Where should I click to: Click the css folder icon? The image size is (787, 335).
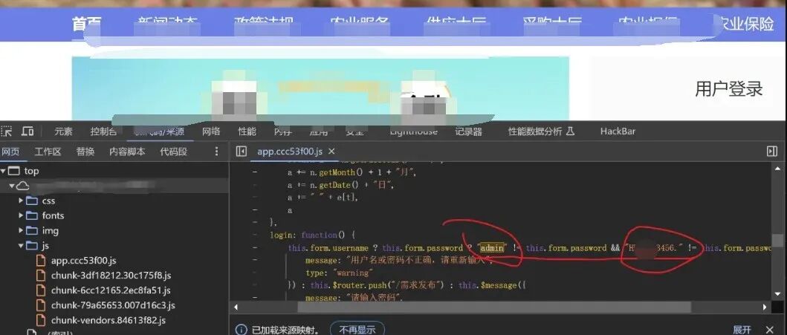click(32, 201)
